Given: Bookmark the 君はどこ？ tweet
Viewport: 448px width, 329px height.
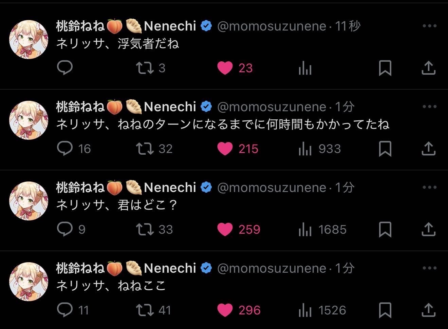Looking at the screenshot, I should point(385,229).
